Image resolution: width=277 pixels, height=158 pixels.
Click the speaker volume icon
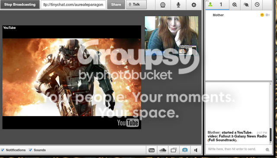196,150
